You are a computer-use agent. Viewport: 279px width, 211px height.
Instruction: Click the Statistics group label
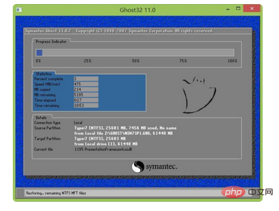point(44,74)
